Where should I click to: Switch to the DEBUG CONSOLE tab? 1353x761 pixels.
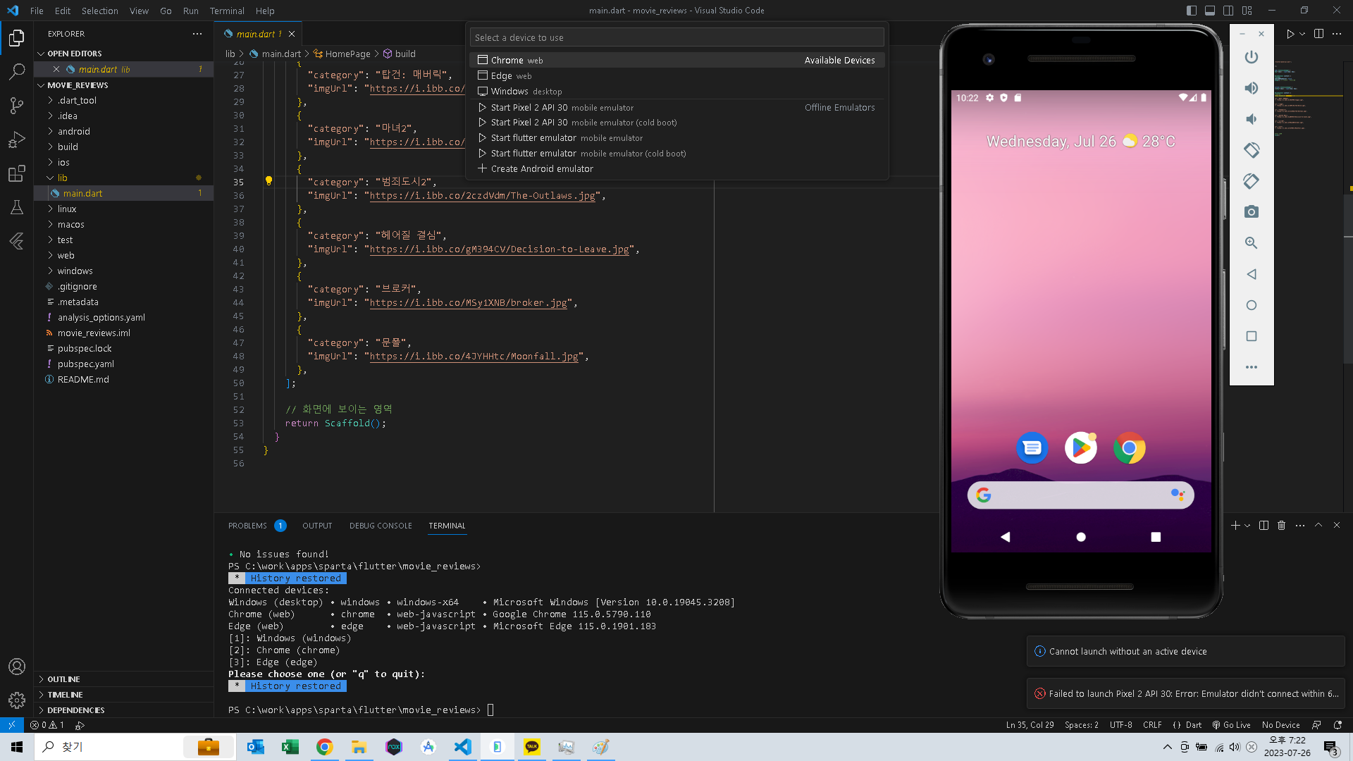point(381,526)
